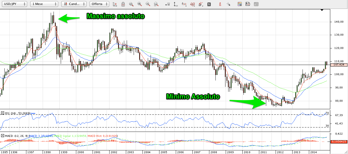Click the chart shift (scroll to end) icon
The width and height of the screenshot is (348, 154).
(x=115, y=4)
